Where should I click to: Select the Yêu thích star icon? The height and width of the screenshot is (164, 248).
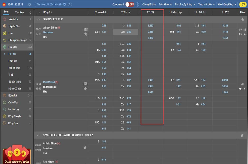(x=5, y=19)
